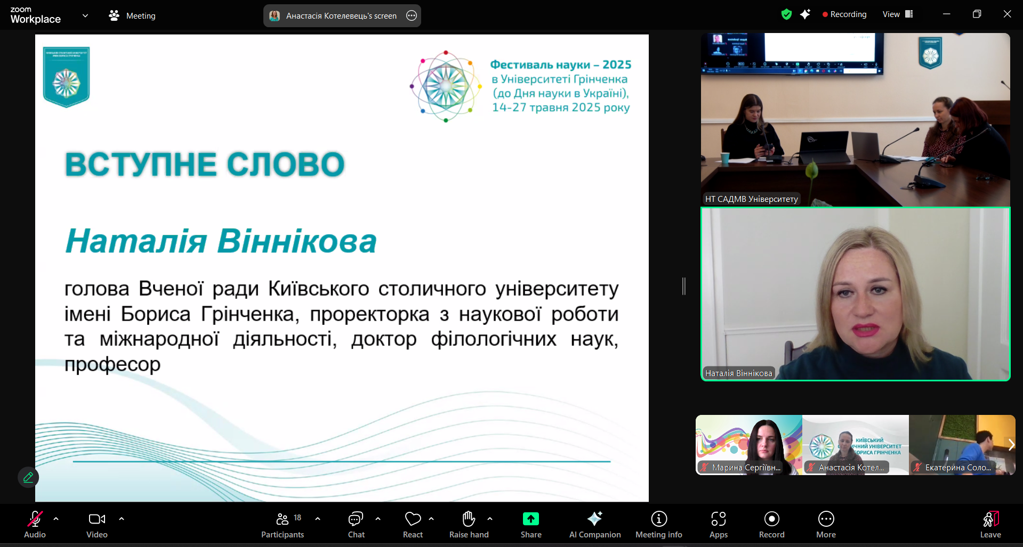The height and width of the screenshot is (547, 1023).
Task: Open screen share options next to Анастасія's screen
Action: pos(412,15)
